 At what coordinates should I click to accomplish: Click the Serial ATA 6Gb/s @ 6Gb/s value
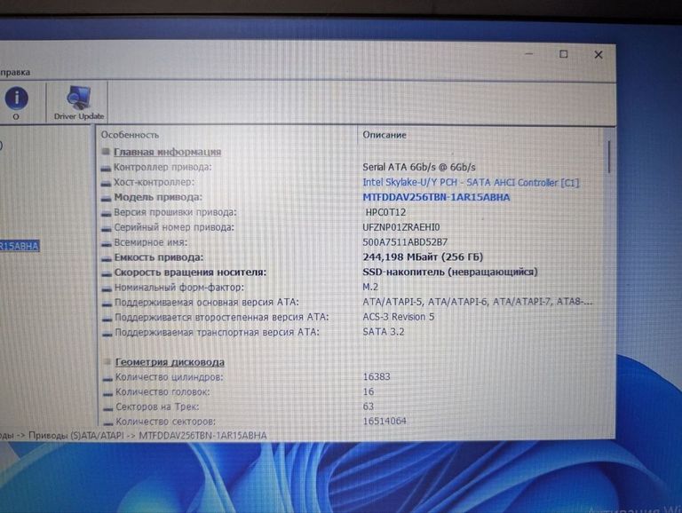419,167
